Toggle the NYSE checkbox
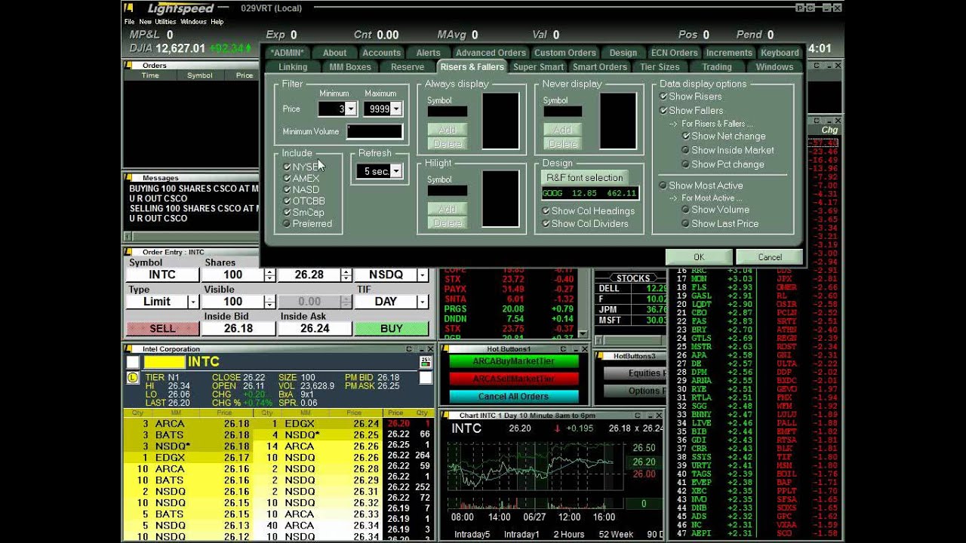This screenshot has height=543, width=966. [287, 167]
